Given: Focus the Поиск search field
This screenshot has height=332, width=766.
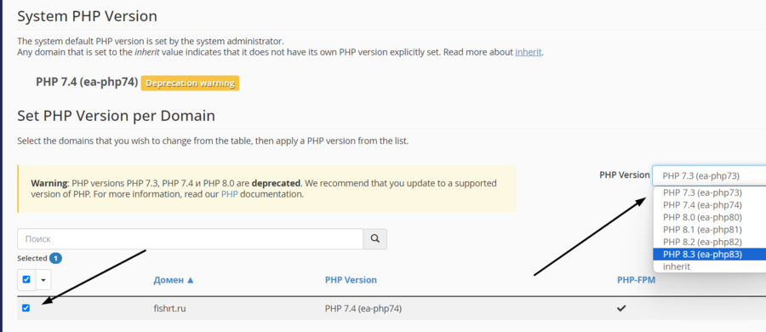Looking at the screenshot, I should pyautogui.click(x=190, y=239).
